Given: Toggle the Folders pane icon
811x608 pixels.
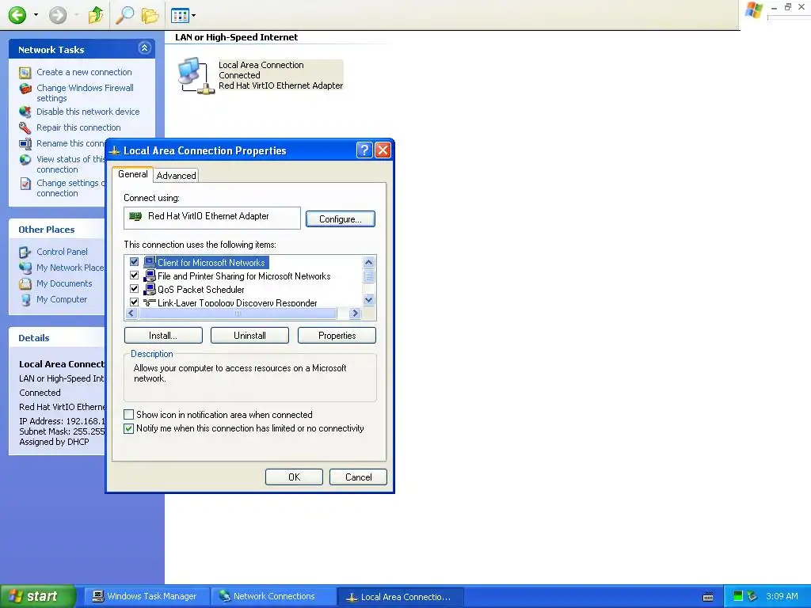Looking at the screenshot, I should pos(150,15).
